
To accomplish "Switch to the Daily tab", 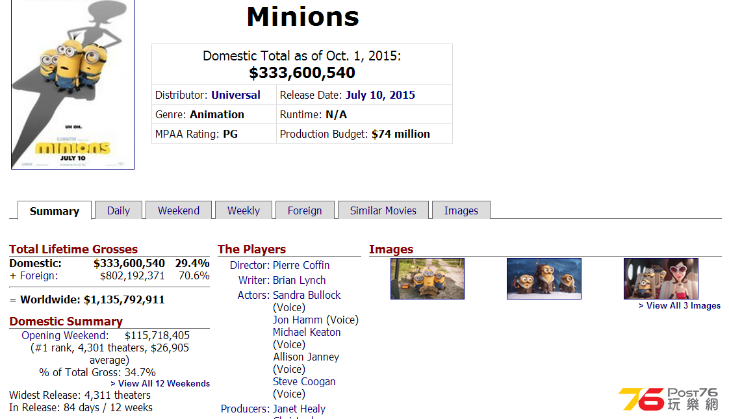I will coord(118,210).
